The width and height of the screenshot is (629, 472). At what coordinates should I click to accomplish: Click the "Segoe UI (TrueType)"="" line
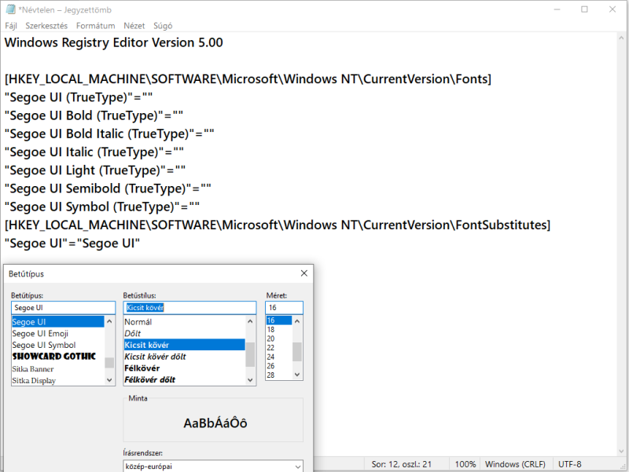79,97
